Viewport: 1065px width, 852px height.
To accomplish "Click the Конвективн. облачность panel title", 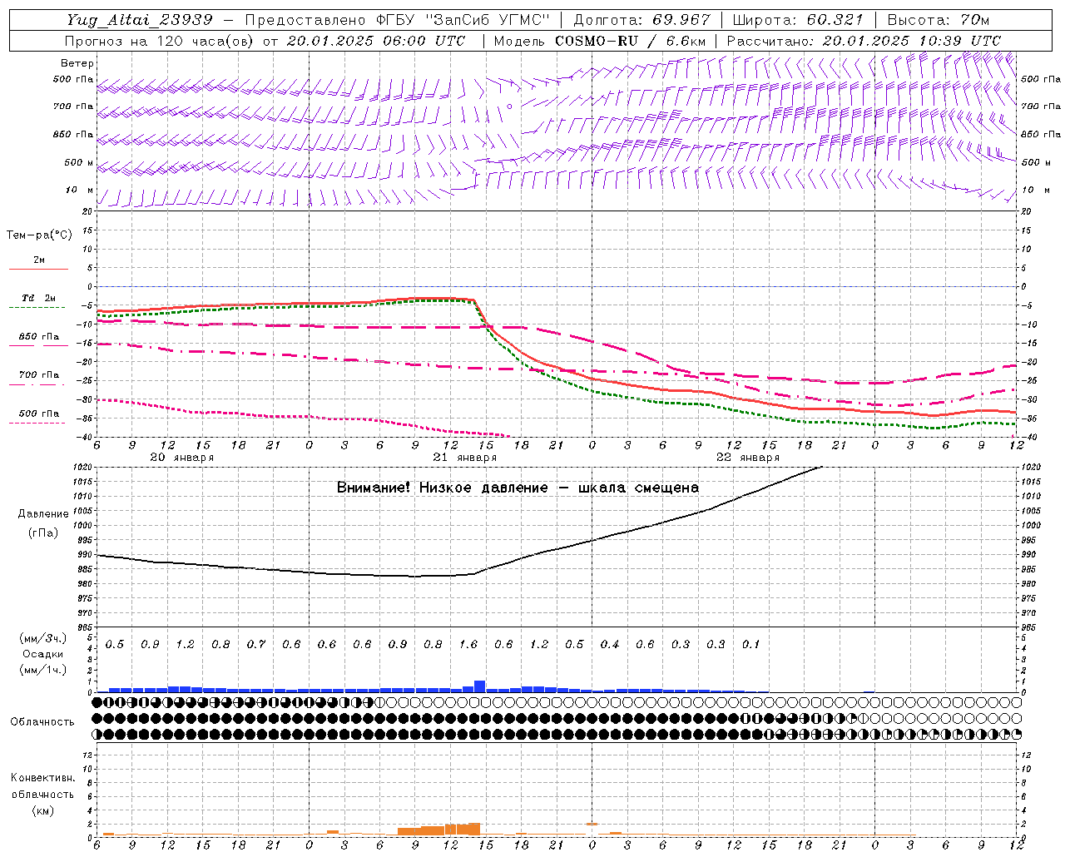I will 42,786.
